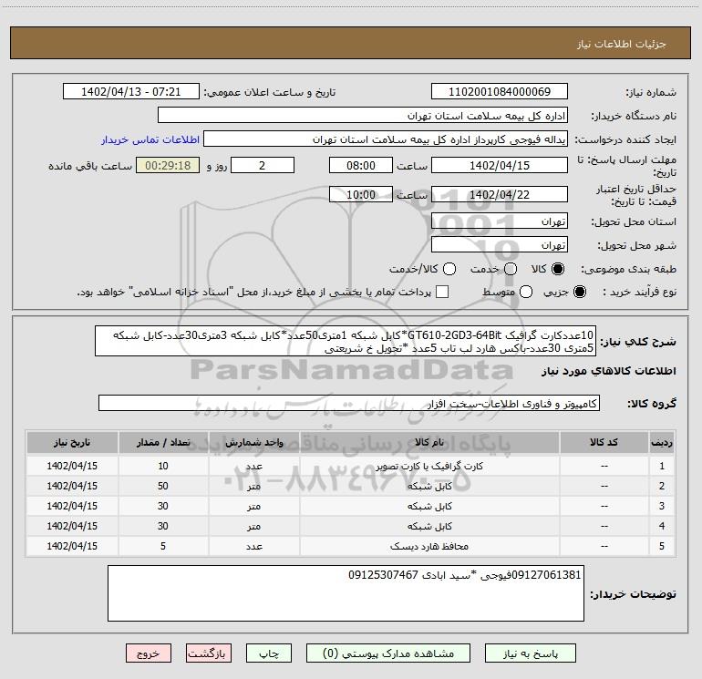Click the واحد شمارش column header
This screenshot has height=679, width=702.
click(253, 442)
